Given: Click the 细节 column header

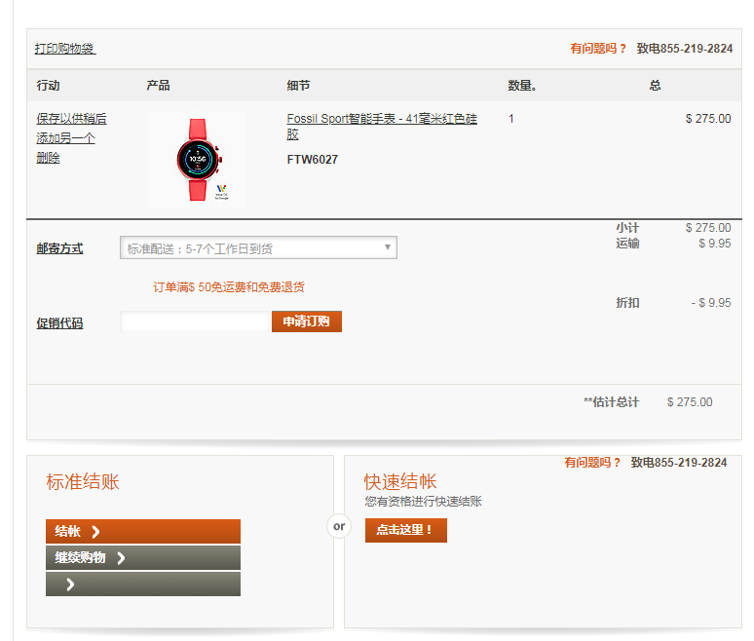Looking at the screenshot, I should coord(298,86).
